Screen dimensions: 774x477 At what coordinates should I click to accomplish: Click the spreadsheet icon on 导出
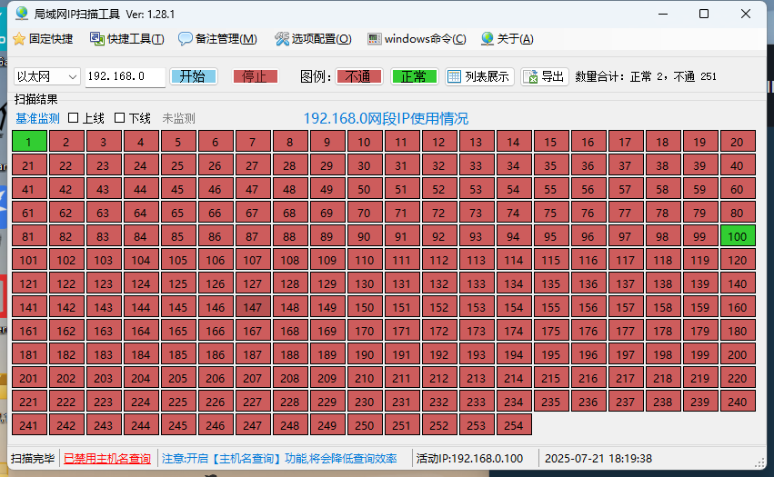530,77
